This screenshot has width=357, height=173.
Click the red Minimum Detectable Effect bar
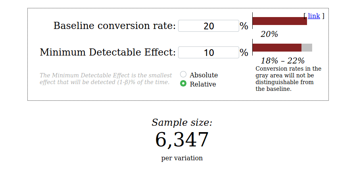(x=277, y=48)
